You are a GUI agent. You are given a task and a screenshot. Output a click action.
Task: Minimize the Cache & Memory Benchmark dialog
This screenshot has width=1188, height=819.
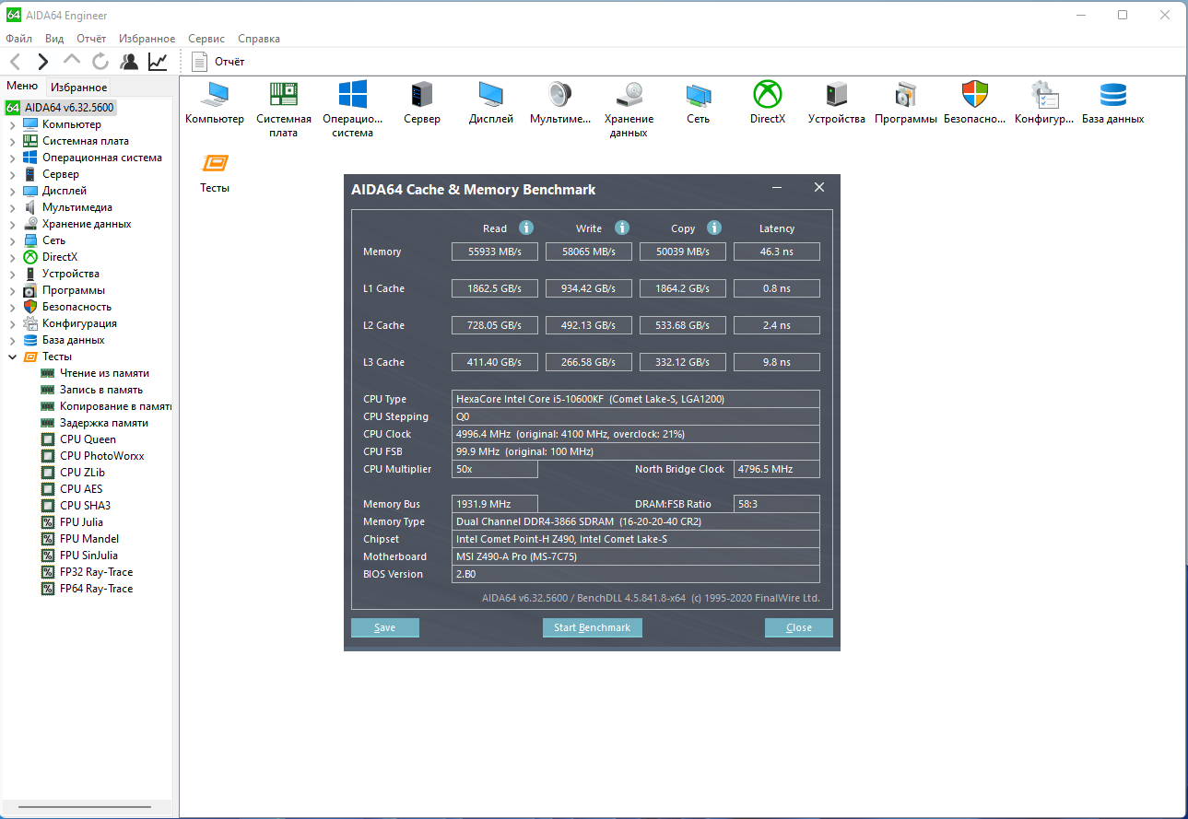pyautogui.click(x=778, y=188)
